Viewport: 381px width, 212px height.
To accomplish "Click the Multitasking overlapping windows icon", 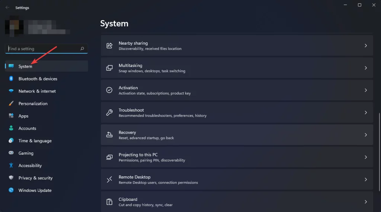I will point(109,68).
